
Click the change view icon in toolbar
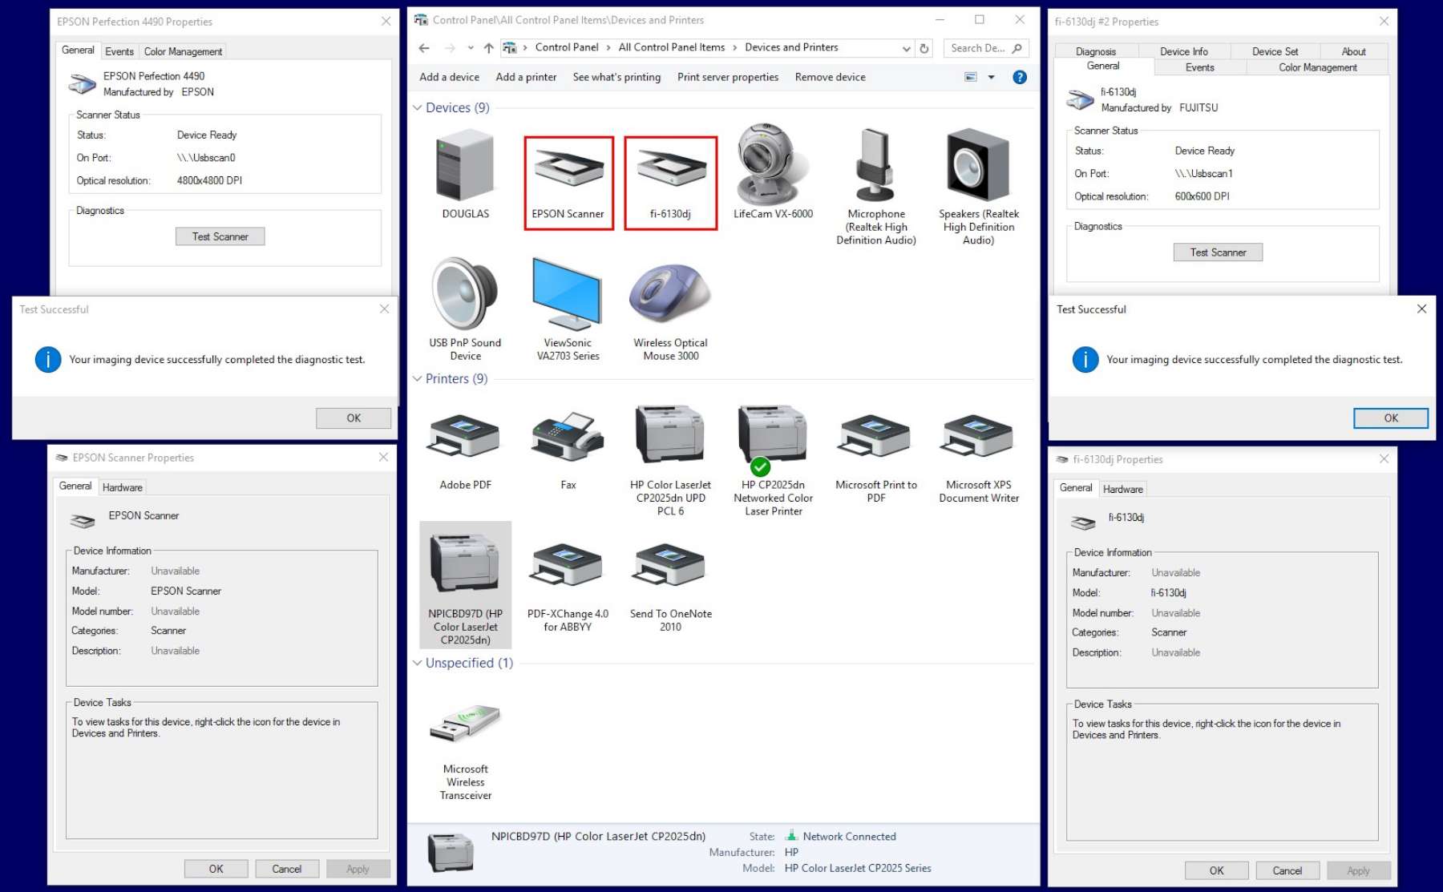[970, 77]
